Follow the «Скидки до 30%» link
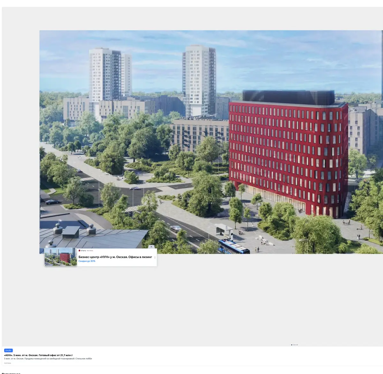383x374 pixels. (87, 261)
